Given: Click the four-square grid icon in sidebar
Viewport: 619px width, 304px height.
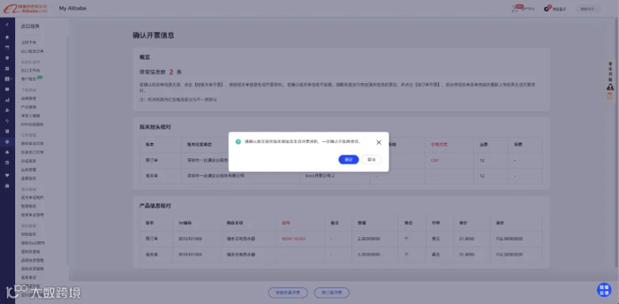Looking at the screenshot, I should point(7,68).
